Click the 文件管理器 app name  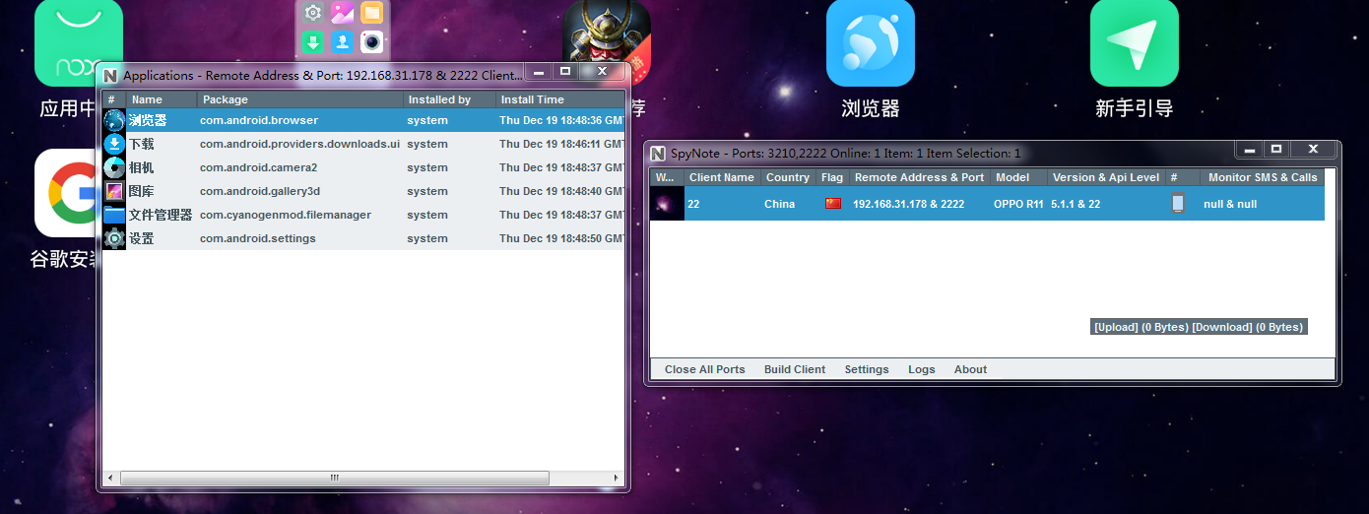pos(161,215)
